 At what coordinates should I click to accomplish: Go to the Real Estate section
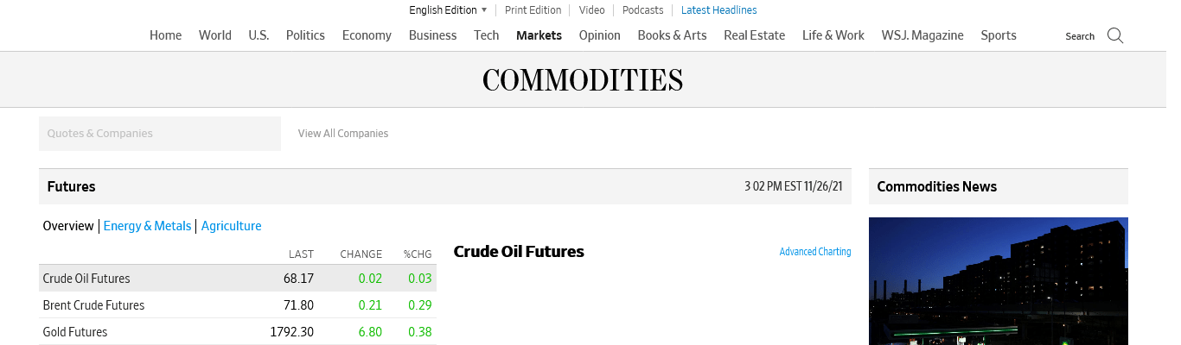[754, 35]
